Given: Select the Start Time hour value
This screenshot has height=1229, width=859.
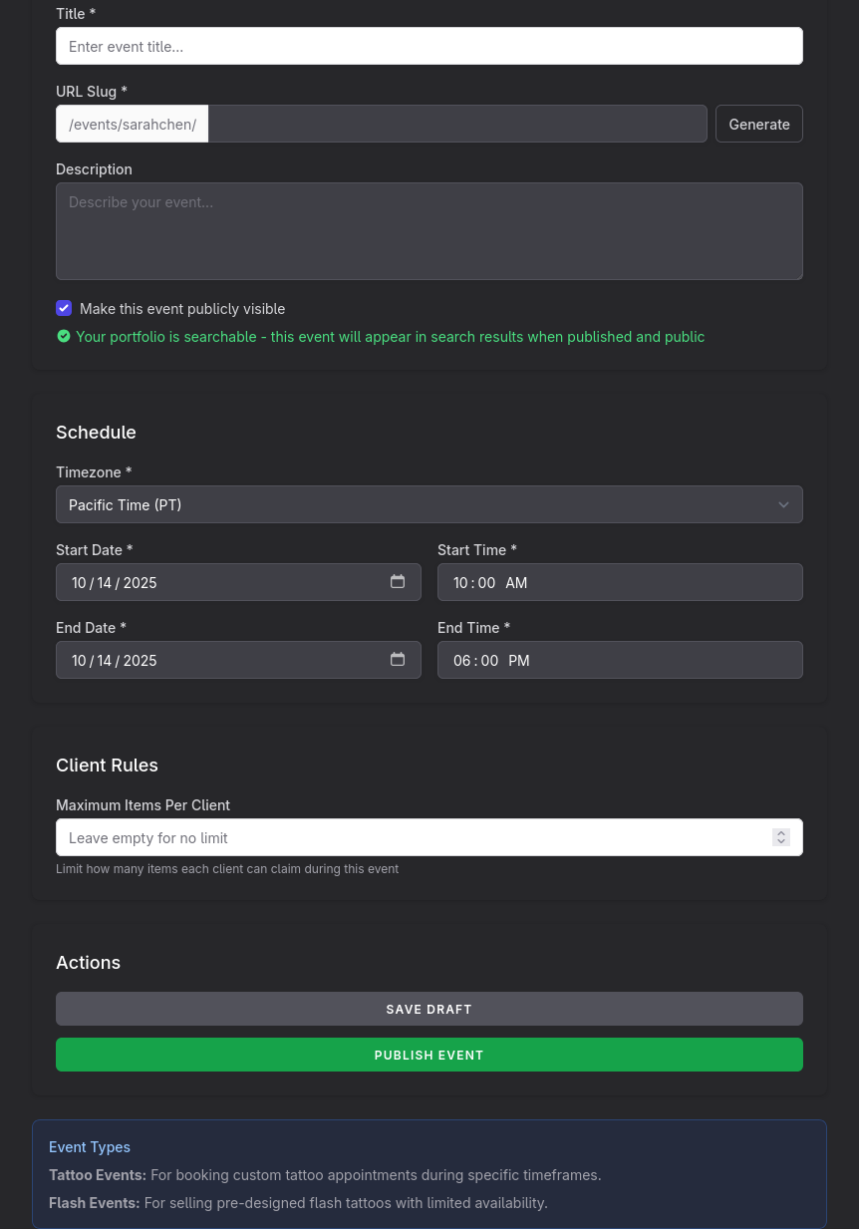Looking at the screenshot, I should click(x=460, y=583).
